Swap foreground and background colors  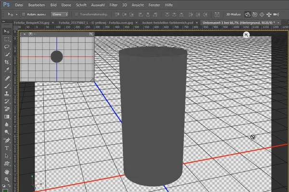coord(9,186)
